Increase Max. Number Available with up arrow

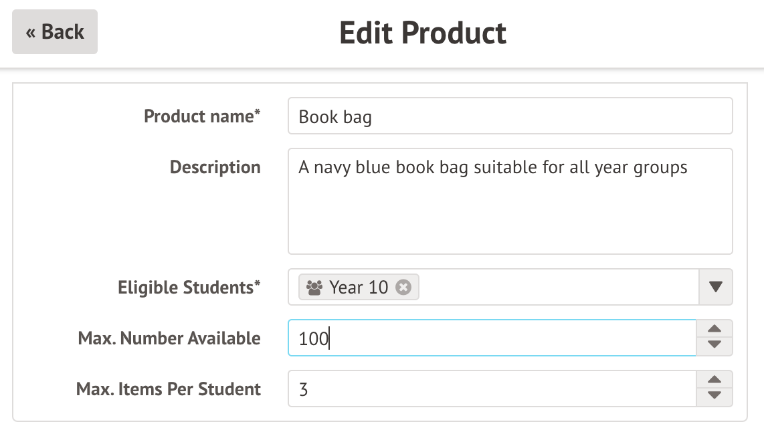point(714,329)
